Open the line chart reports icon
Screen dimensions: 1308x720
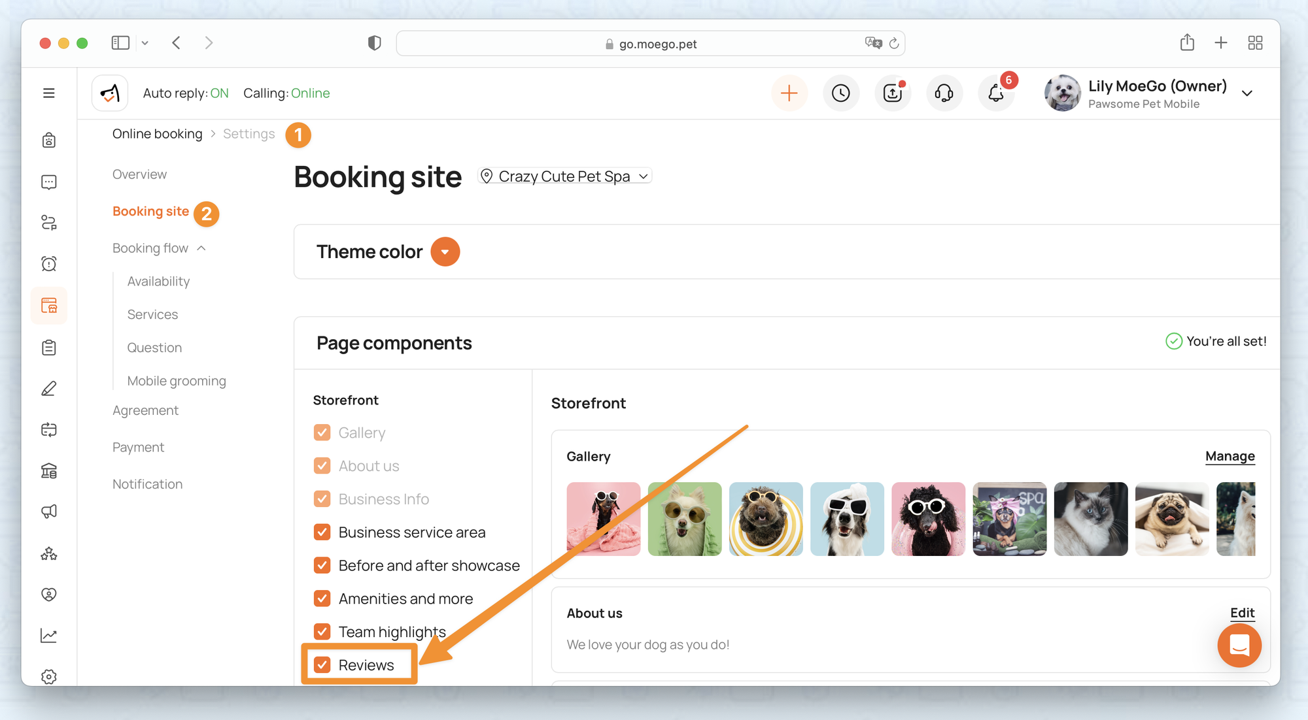coord(49,636)
